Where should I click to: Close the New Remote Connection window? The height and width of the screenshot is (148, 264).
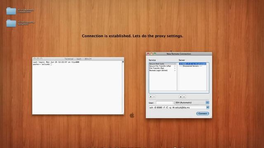pyautogui.click(x=148, y=54)
